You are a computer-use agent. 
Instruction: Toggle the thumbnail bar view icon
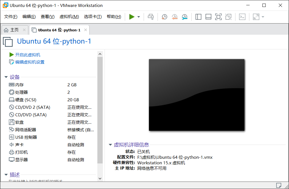click(208, 17)
